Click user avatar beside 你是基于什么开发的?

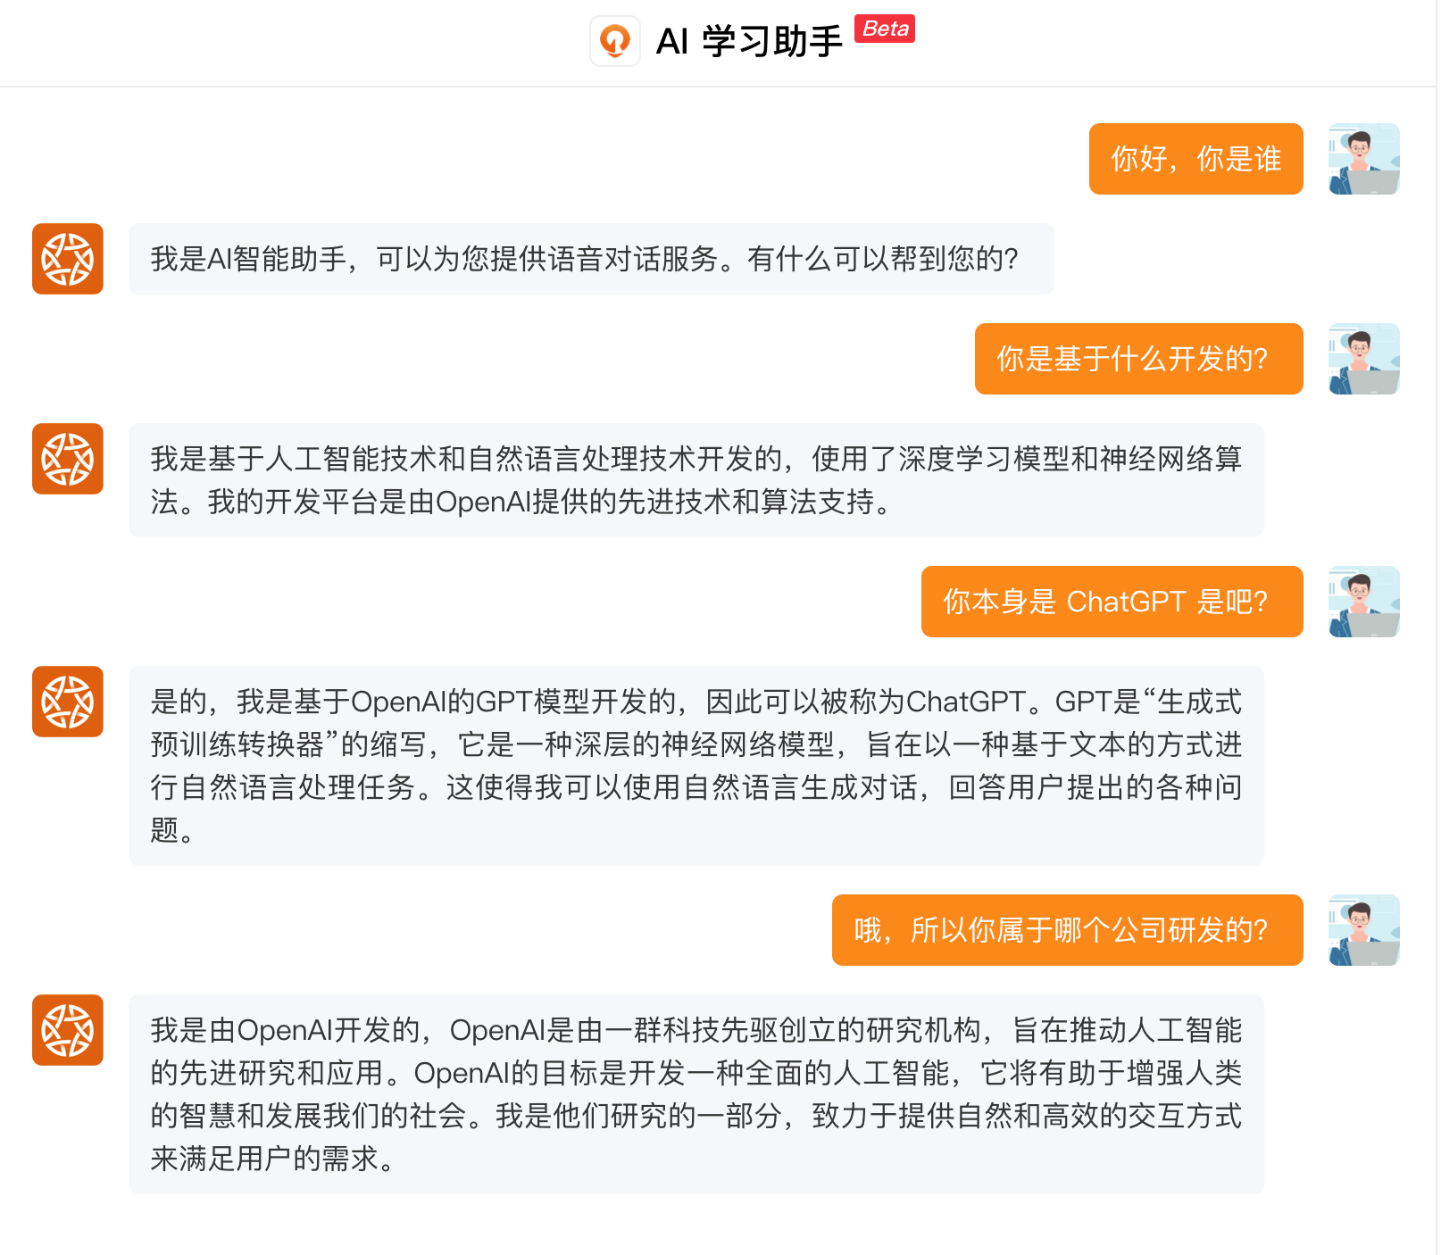click(1363, 359)
